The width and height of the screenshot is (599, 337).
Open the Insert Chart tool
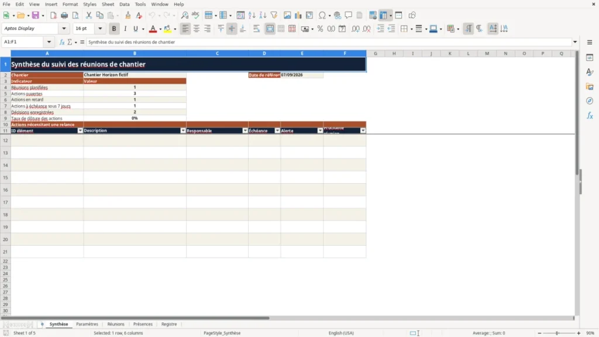coord(298,15)
